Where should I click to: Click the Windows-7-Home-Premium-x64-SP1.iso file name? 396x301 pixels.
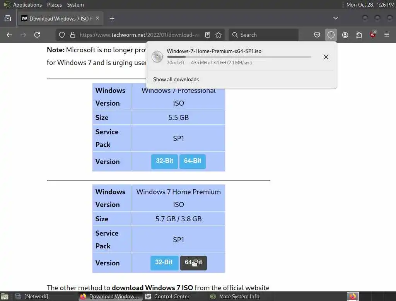tap(214, 51)
